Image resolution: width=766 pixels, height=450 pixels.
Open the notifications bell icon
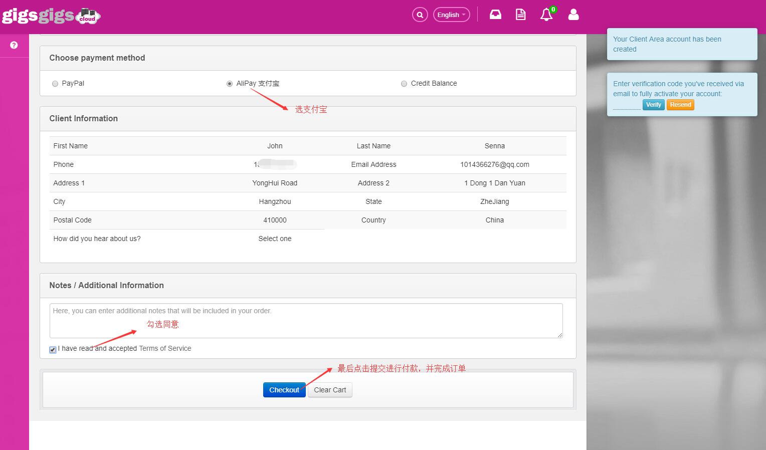pos(546,15)
